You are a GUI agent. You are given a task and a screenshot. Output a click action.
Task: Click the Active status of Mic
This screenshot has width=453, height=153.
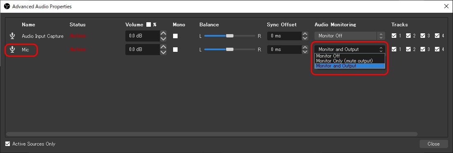tap(78, 49)
